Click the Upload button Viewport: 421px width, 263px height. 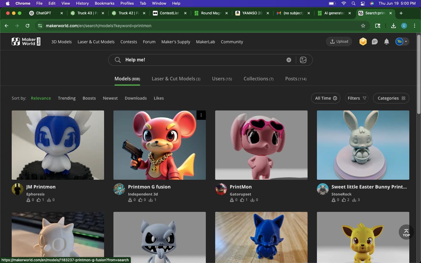339,41
